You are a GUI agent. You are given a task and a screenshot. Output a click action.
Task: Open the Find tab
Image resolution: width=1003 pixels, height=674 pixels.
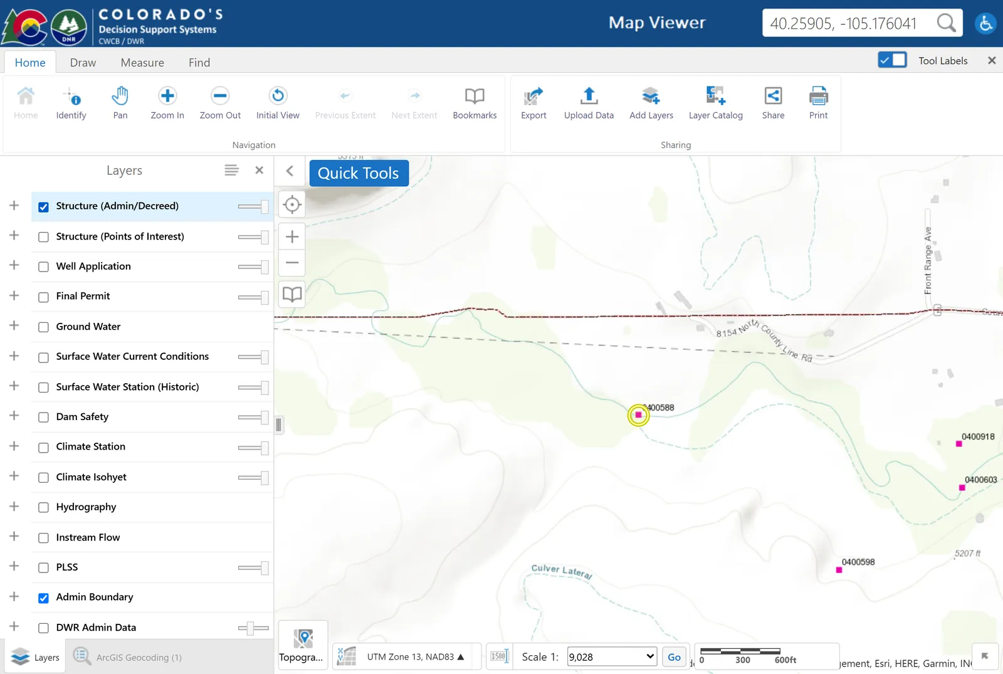[x=199, y=63]
